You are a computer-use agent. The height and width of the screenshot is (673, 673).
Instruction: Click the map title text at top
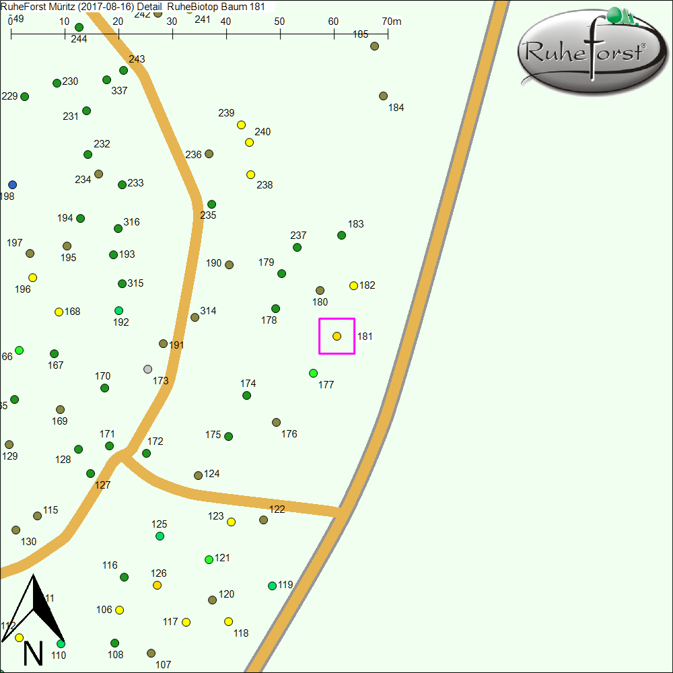(x=132, y=6)
